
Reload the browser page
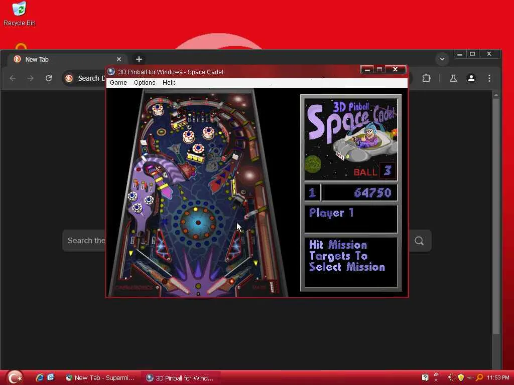[x=49, y=78]
